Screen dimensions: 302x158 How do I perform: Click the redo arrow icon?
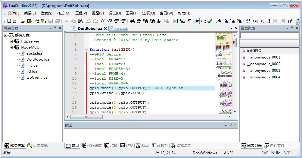pyautogui.click(x=95, y=21)
